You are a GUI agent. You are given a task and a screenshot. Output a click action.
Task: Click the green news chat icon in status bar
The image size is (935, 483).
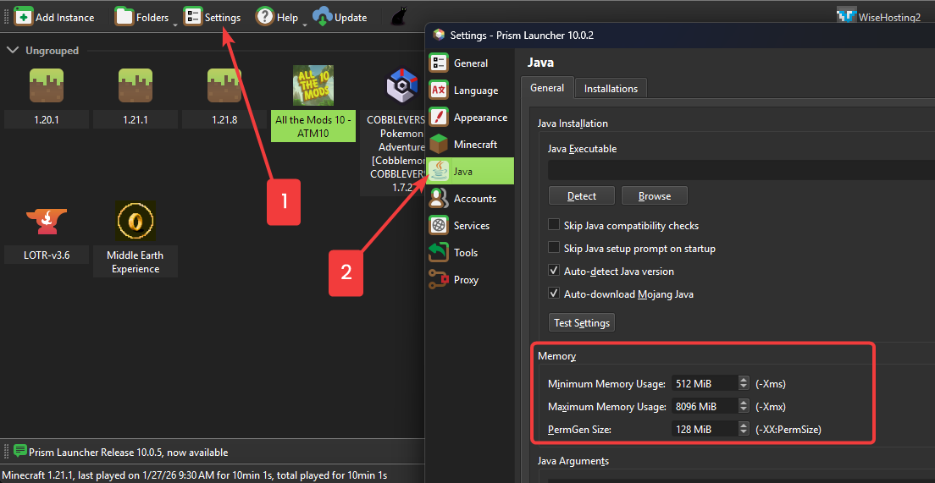pos(20,451)
